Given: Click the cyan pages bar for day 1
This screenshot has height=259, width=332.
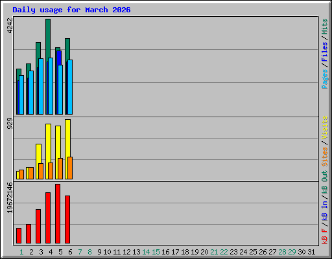Looking at the screenshot, I should pos(21,95).
